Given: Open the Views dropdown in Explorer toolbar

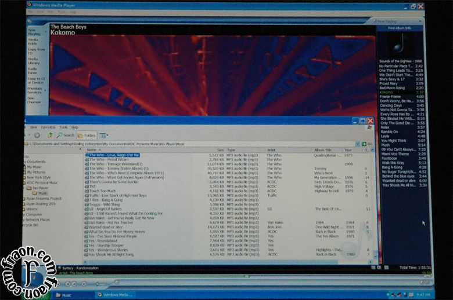Looking at the screenshot, I should [x=104, y=135].
